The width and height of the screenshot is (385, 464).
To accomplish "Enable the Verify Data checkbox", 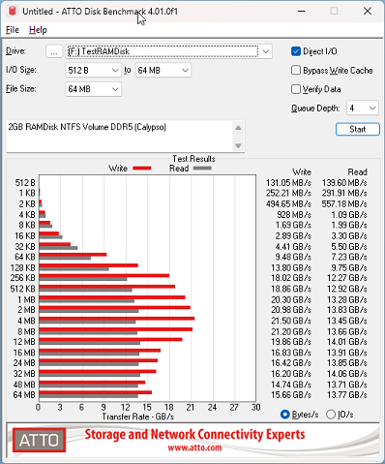I will point(296,89).
